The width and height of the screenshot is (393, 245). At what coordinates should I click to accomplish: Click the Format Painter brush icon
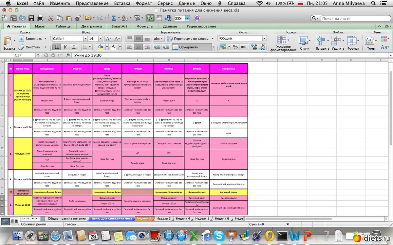(78, 18)
